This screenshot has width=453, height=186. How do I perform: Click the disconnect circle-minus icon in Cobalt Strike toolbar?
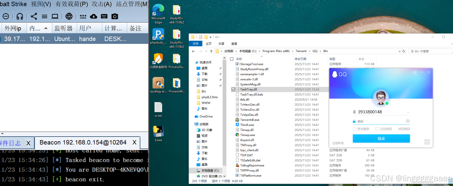6,16
